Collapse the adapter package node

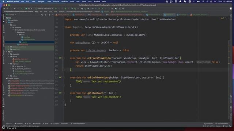point(15,32)
